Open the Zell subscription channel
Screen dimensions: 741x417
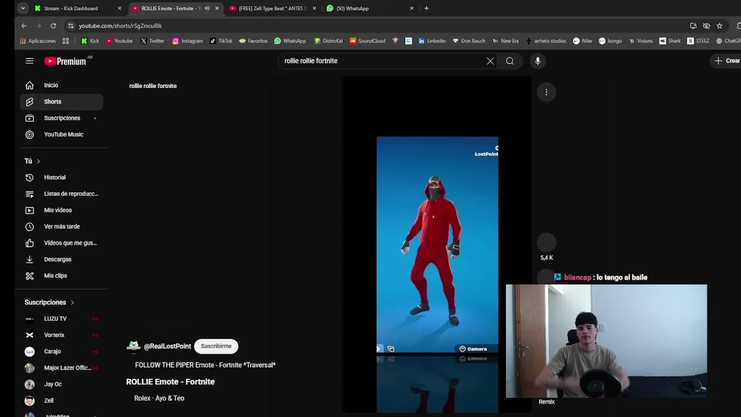coord(61,401)
